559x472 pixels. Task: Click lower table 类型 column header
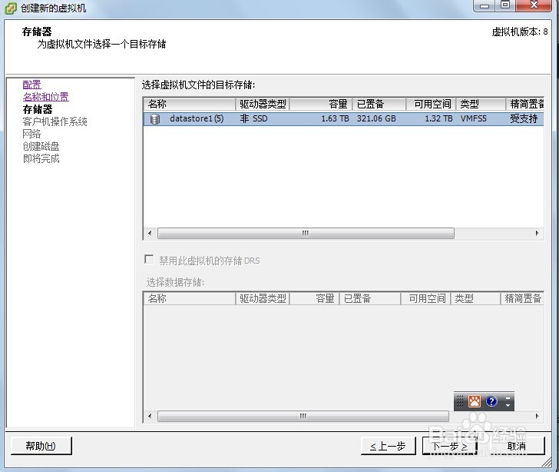point(475,298)
